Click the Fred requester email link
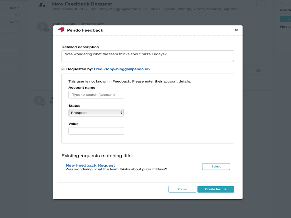 pos(122,69)
